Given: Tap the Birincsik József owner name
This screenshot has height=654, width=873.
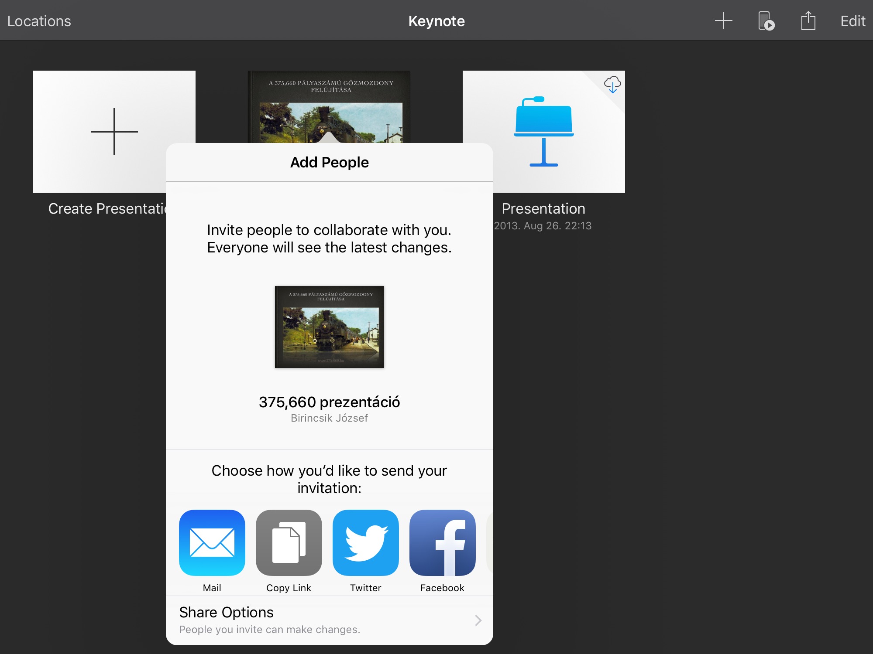Looking at the screenshot, I should [330, 418].
